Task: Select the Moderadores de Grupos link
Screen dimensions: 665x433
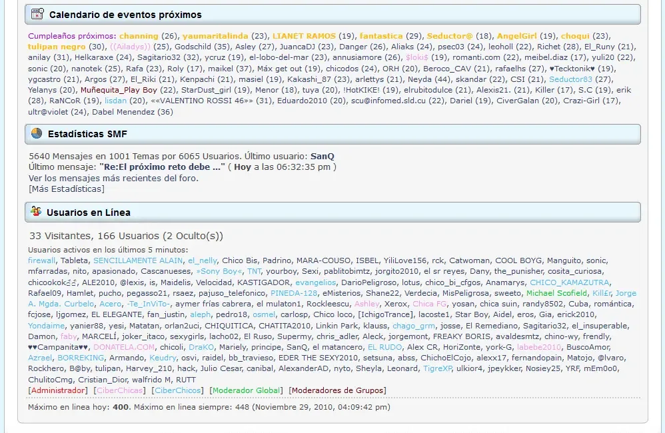Action: point(338,390)
